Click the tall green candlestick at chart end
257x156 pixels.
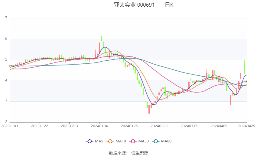coord(245,67)
